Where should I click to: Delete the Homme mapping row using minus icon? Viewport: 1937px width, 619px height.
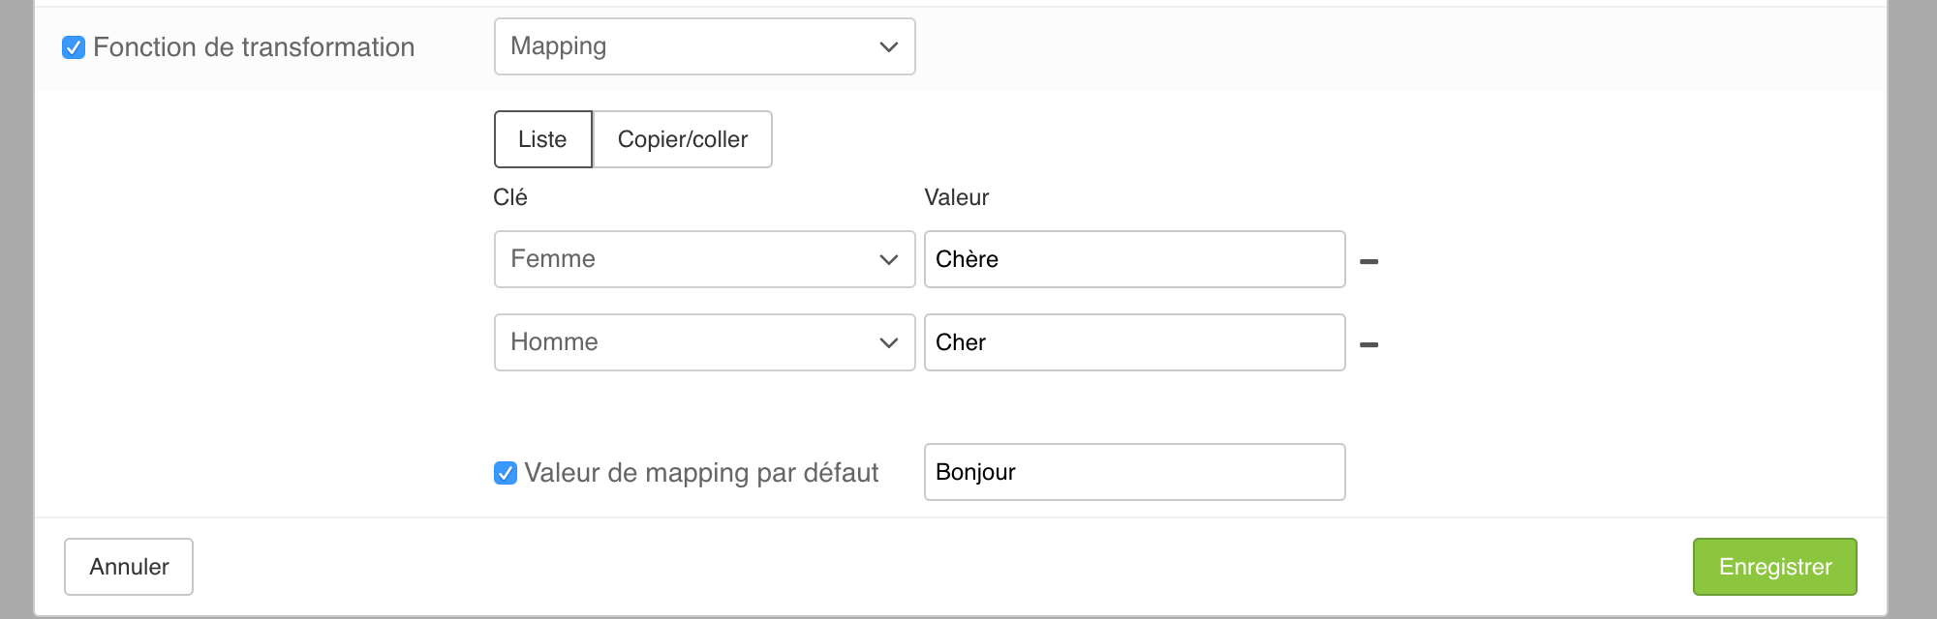pyautogui.click(x=1368, y=344)
